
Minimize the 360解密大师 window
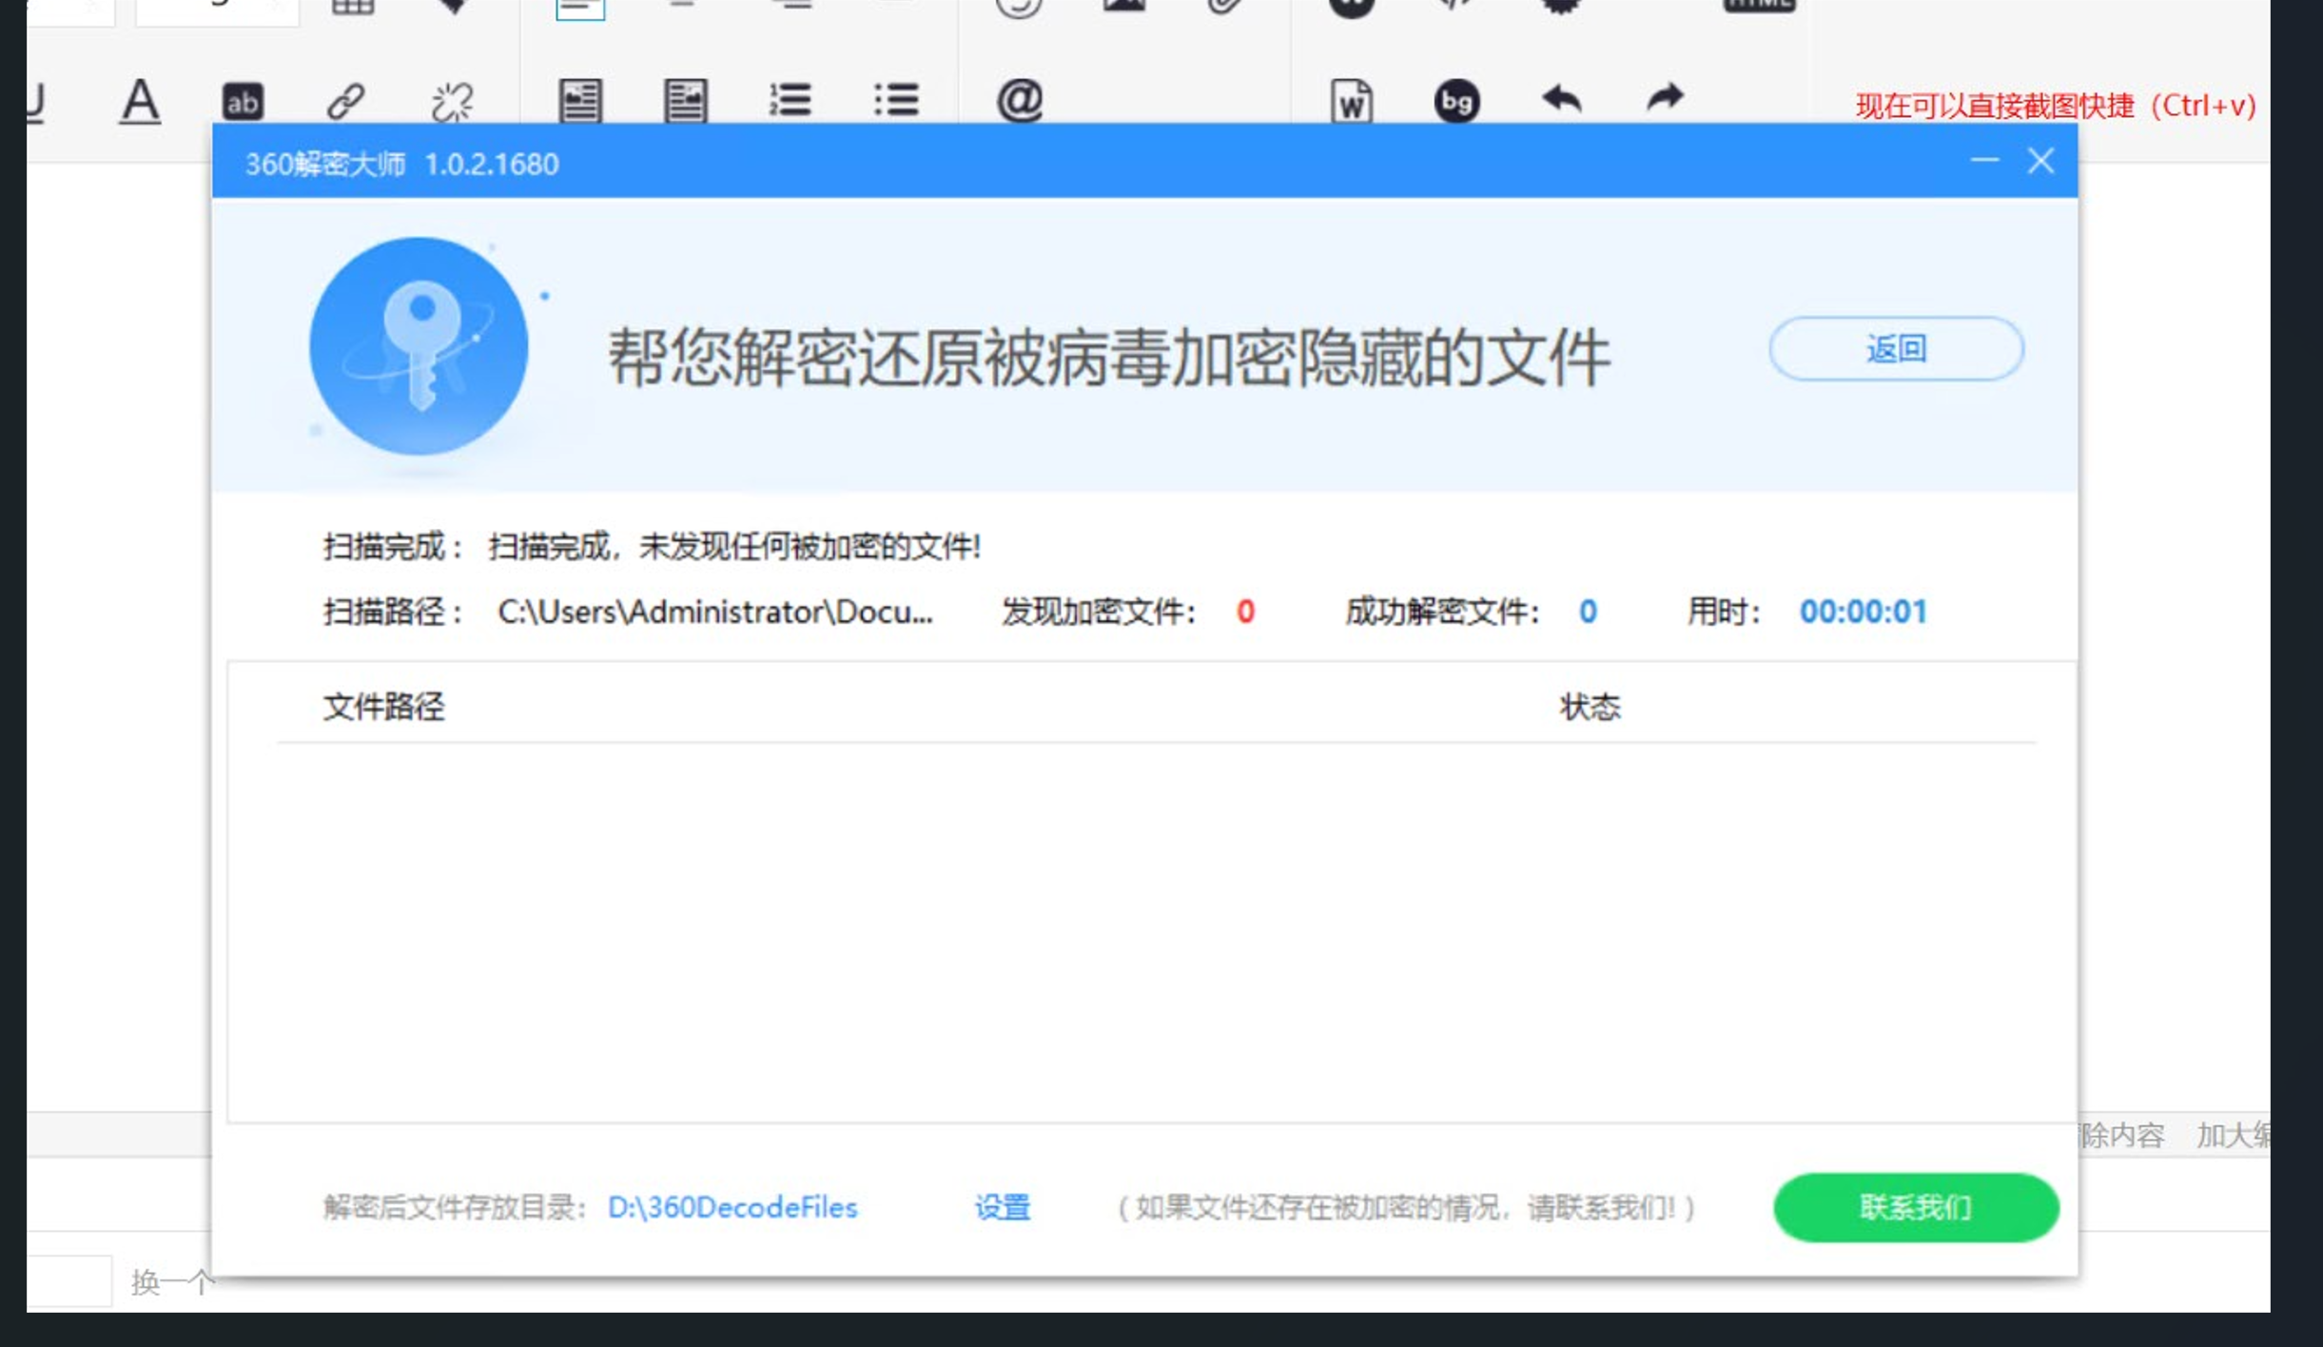point(1984,161)
